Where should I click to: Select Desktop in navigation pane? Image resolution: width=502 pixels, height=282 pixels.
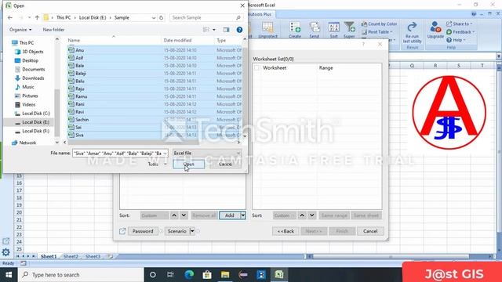pos(30,60)
